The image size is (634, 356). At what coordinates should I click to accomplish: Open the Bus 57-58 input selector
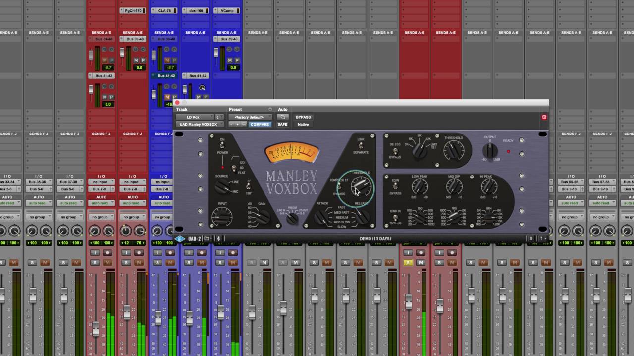click(x=602, y=182)
